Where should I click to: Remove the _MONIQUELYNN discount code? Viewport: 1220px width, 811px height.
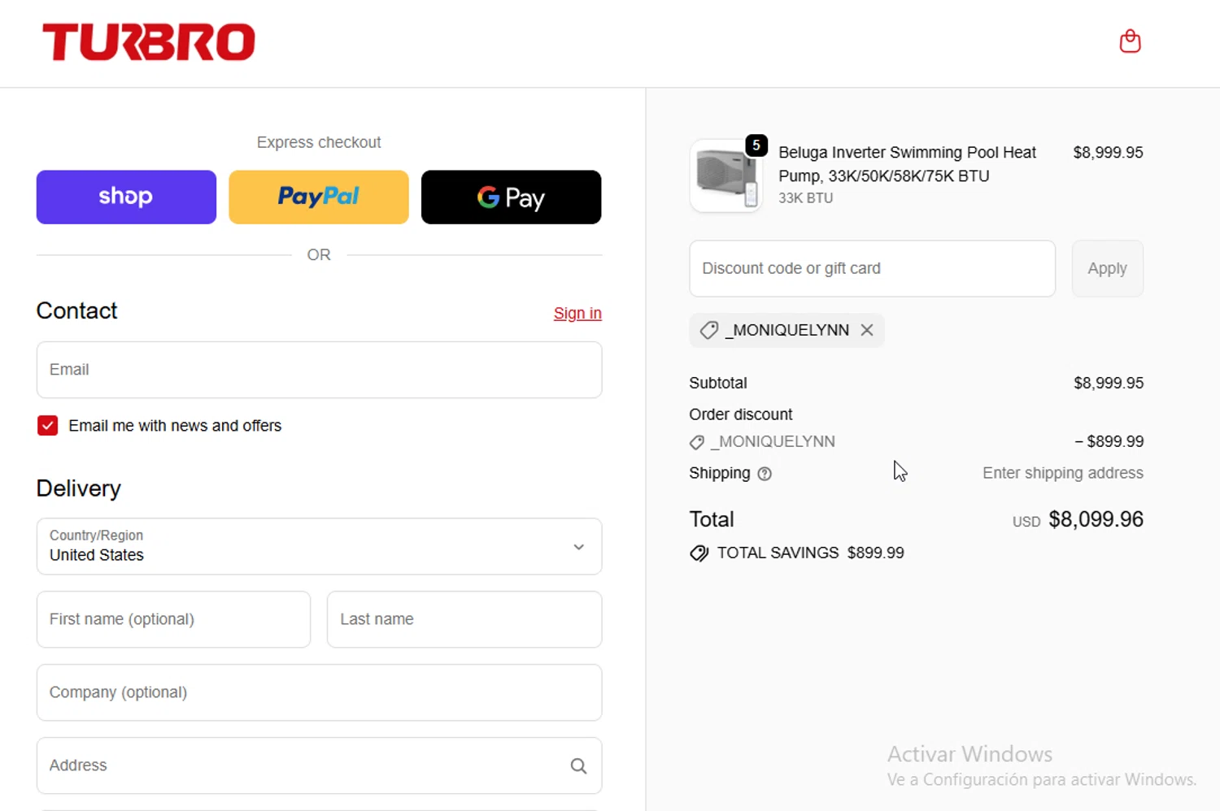point(867,330)
